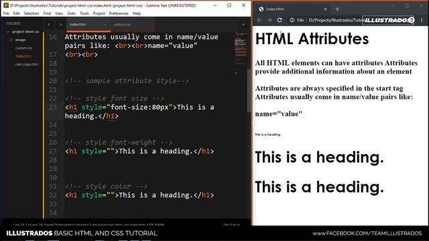
Task: Click the name="value" text in browser
Action: (279, 114)
